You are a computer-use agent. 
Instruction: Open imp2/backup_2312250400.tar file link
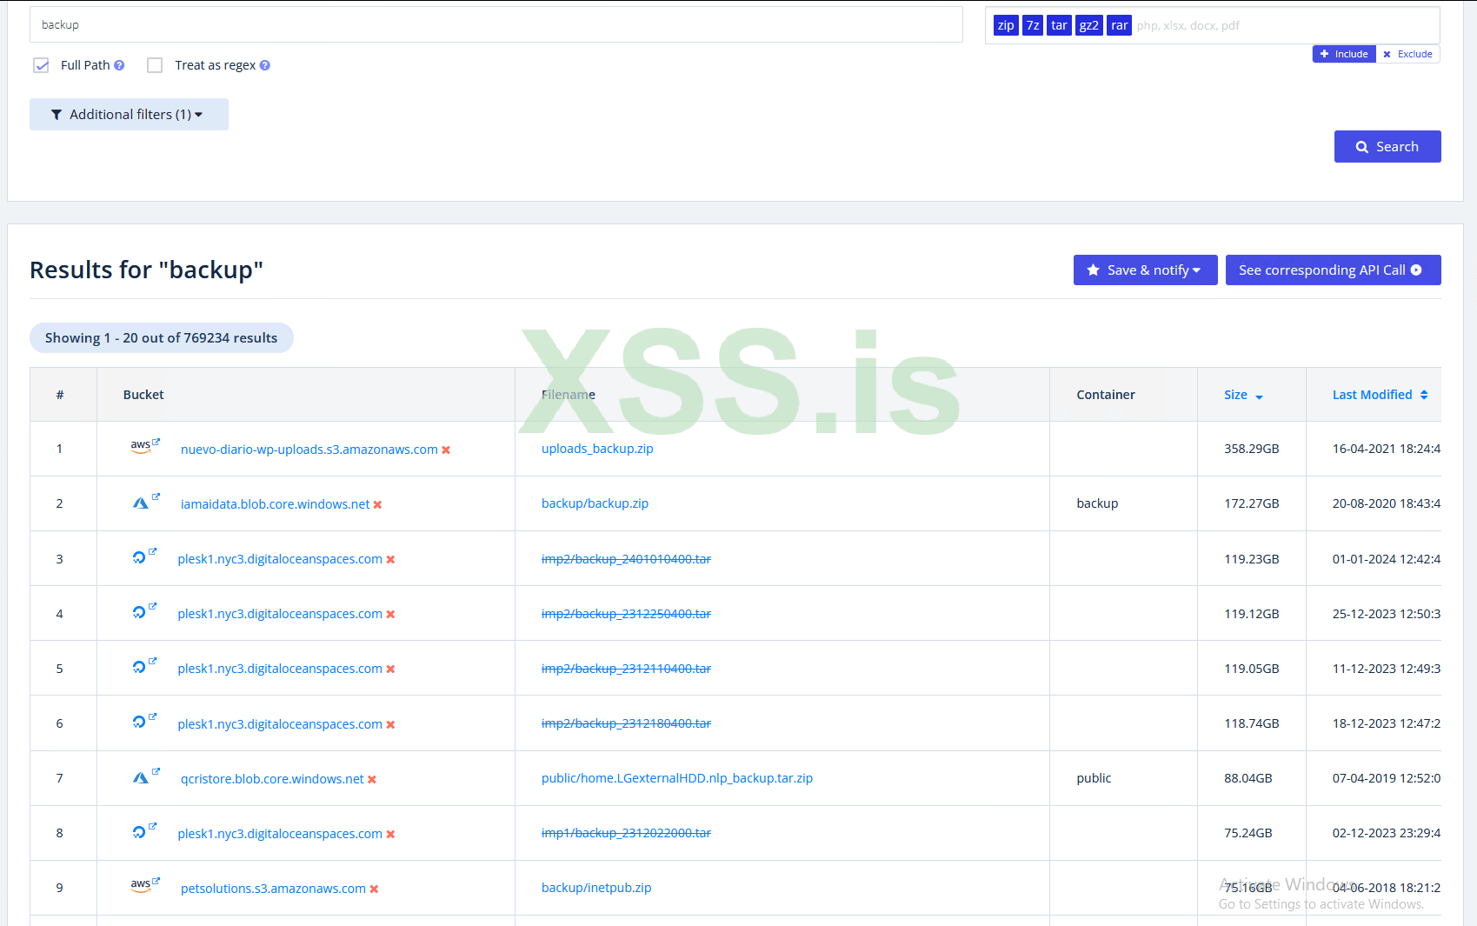tap(626, 614)
